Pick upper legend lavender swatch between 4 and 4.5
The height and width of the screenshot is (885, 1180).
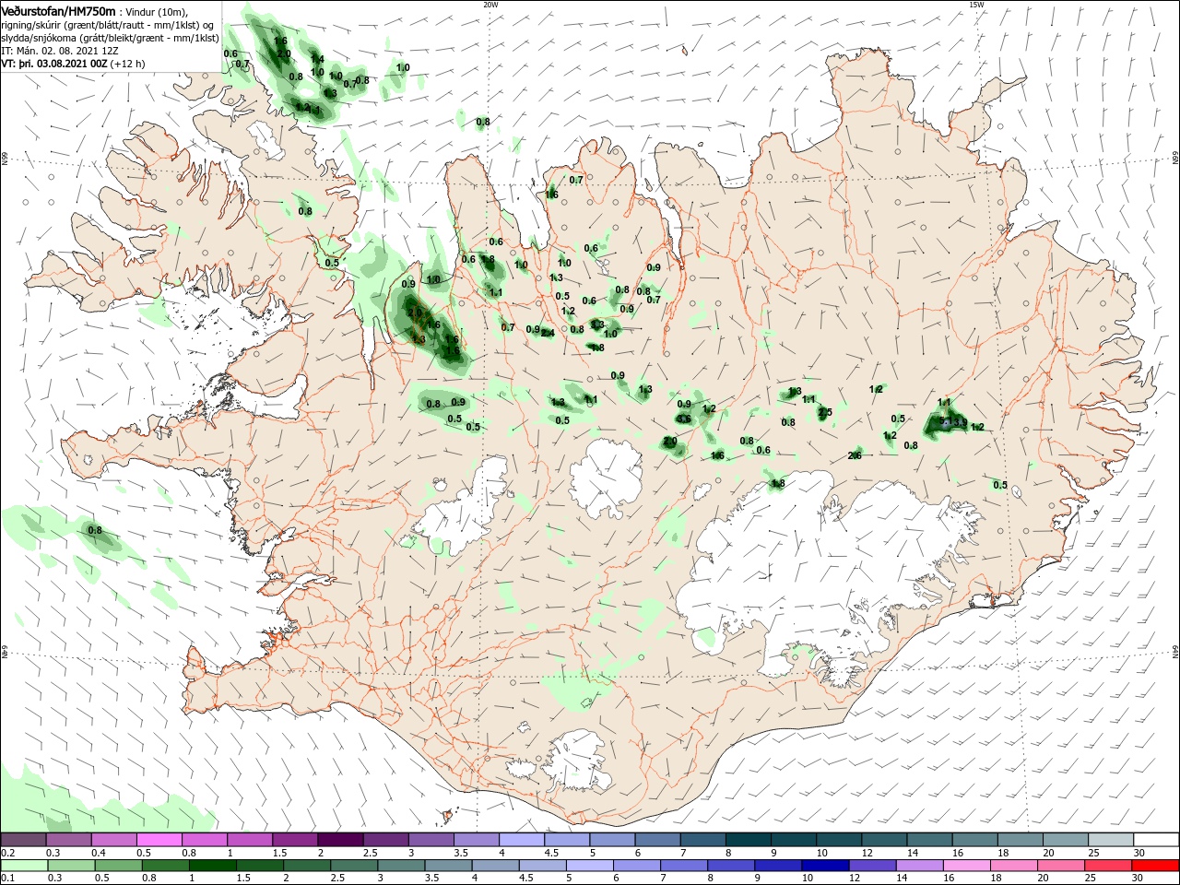tap(522, 840)
